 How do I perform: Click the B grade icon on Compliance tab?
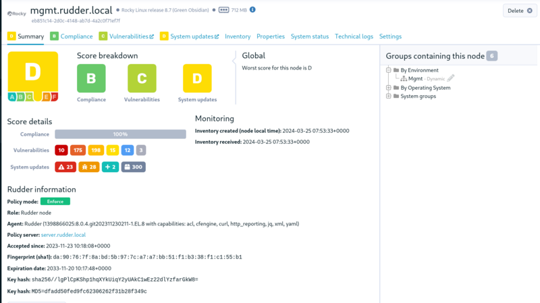54,36
